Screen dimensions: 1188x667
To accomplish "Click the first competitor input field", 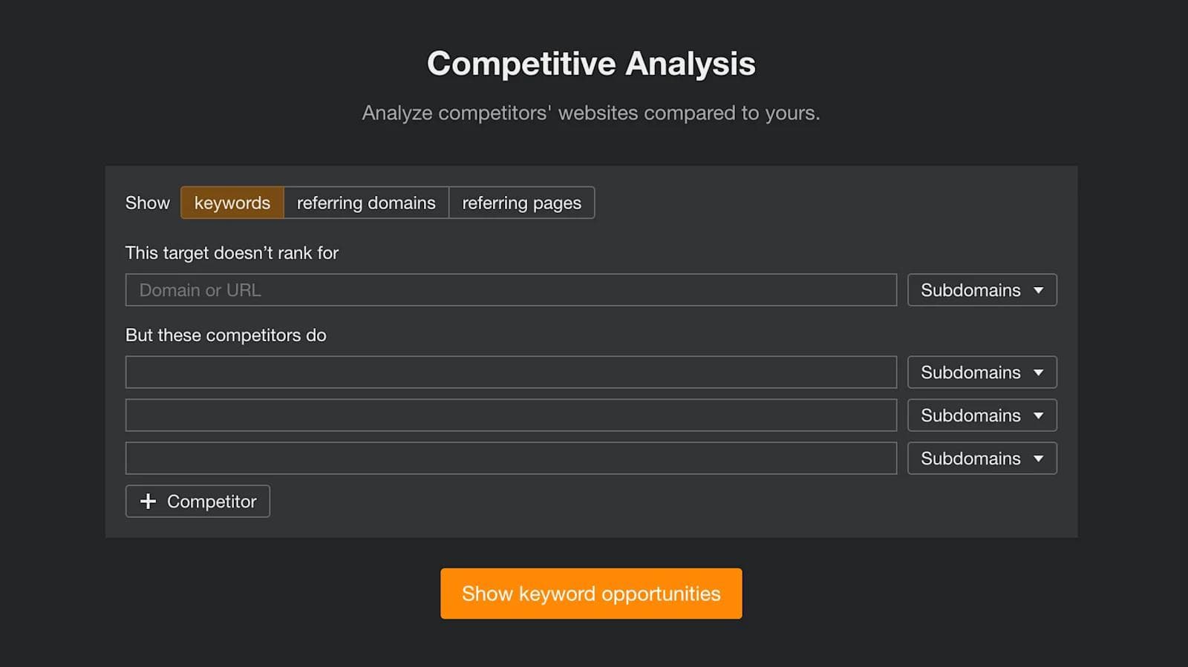I will [511, 372].
